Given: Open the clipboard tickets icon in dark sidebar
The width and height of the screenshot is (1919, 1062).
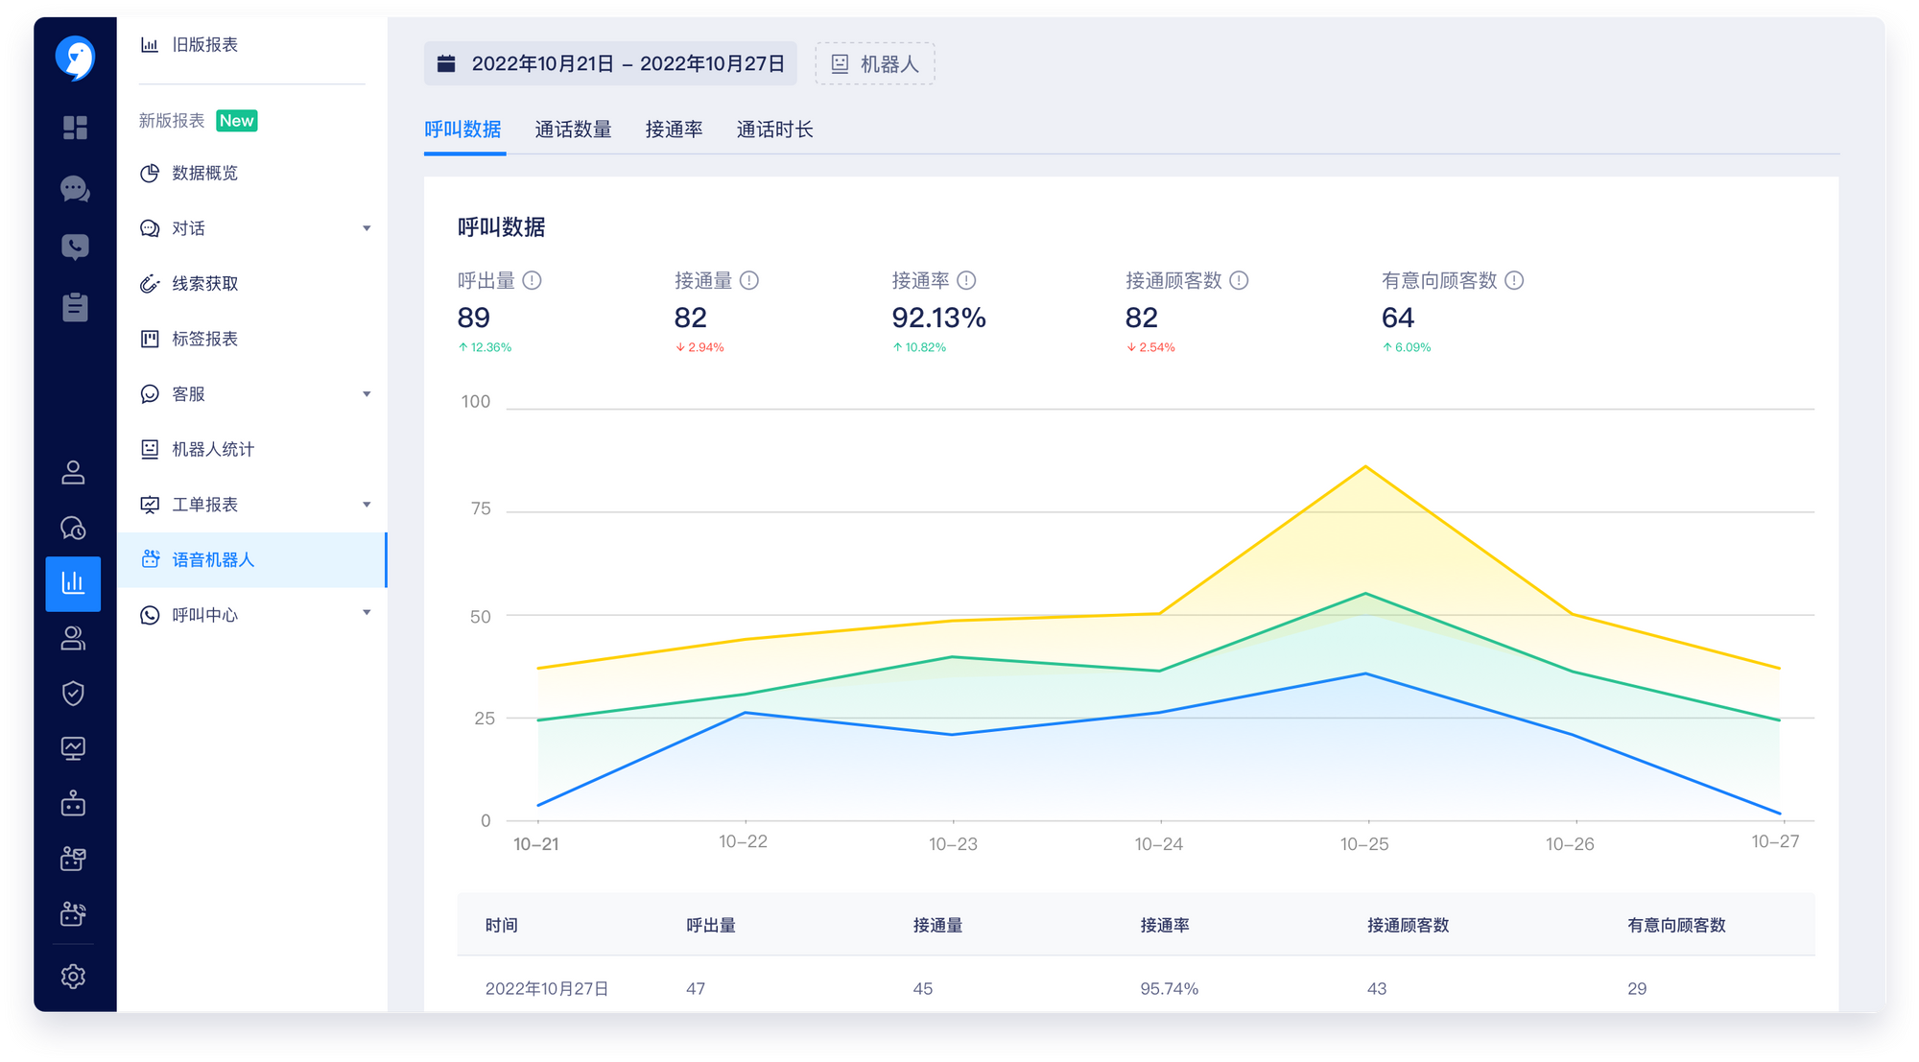Looking at the screenshot, I should (75, 307).
